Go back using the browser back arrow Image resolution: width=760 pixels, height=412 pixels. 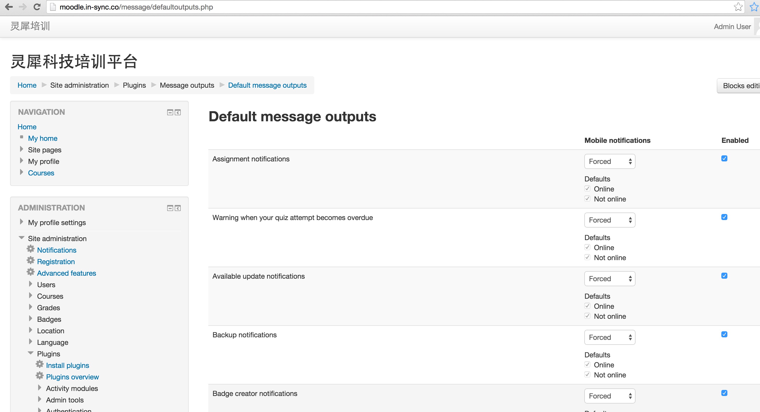coord(9,7)
